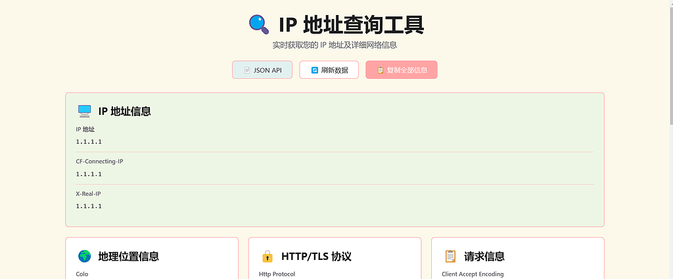Refresh data with 刷新数据 button
673x279 pixels.
329,70
